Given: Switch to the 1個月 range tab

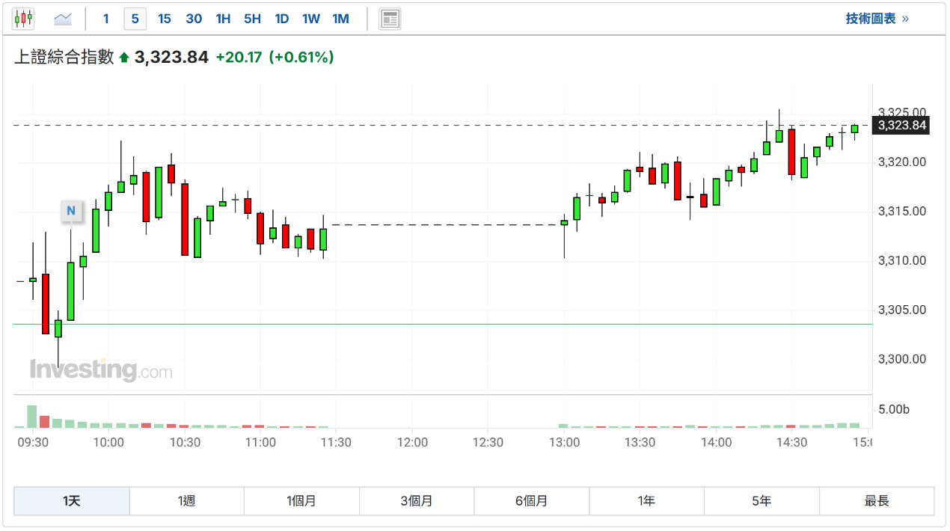Looking at the screenshot, I should click(301, 501).
